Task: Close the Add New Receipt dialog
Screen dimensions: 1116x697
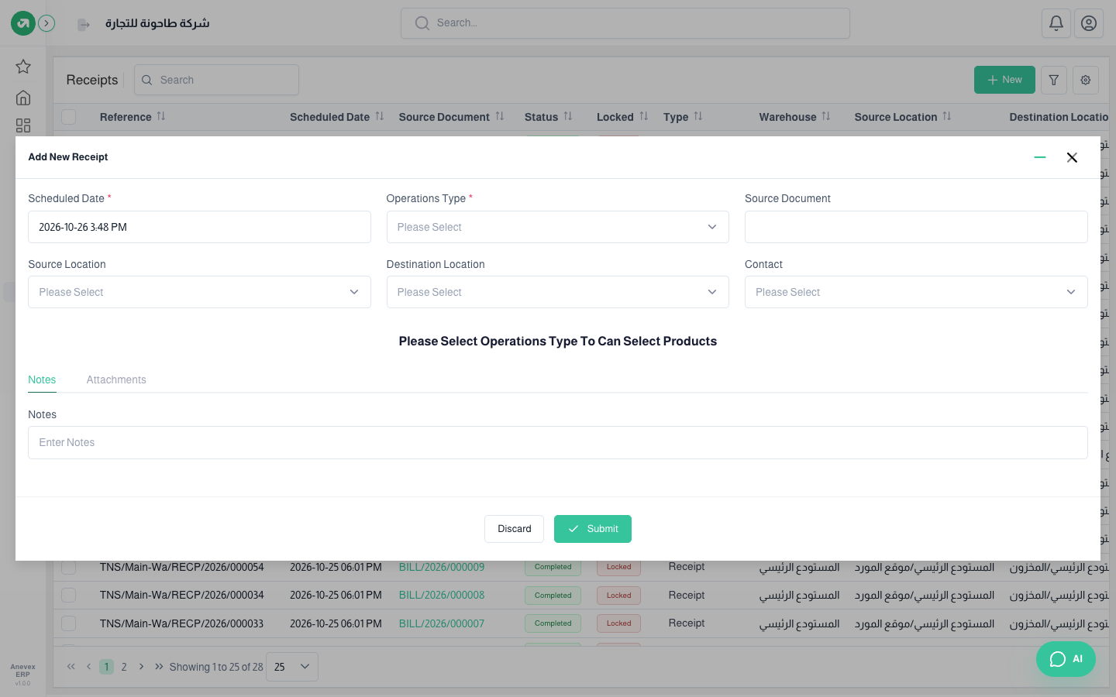Action: 1072,157
